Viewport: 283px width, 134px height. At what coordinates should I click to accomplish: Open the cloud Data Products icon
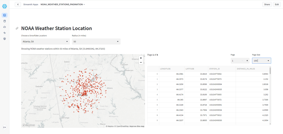[4, 27]
